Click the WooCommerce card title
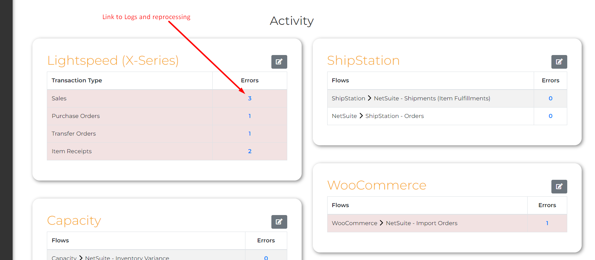This screenshot has width=595, height=260. (377, 186)
